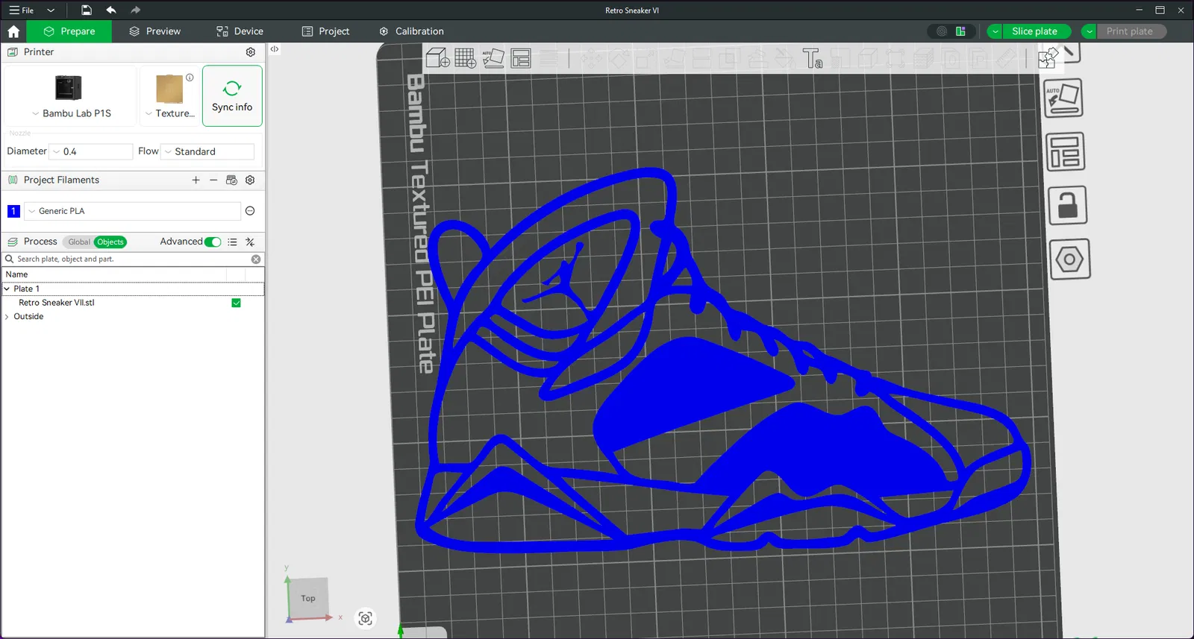This screenshot has height=639, width=1194.
Task: Click the Top face of the view cube
Action: coord(308,598)
